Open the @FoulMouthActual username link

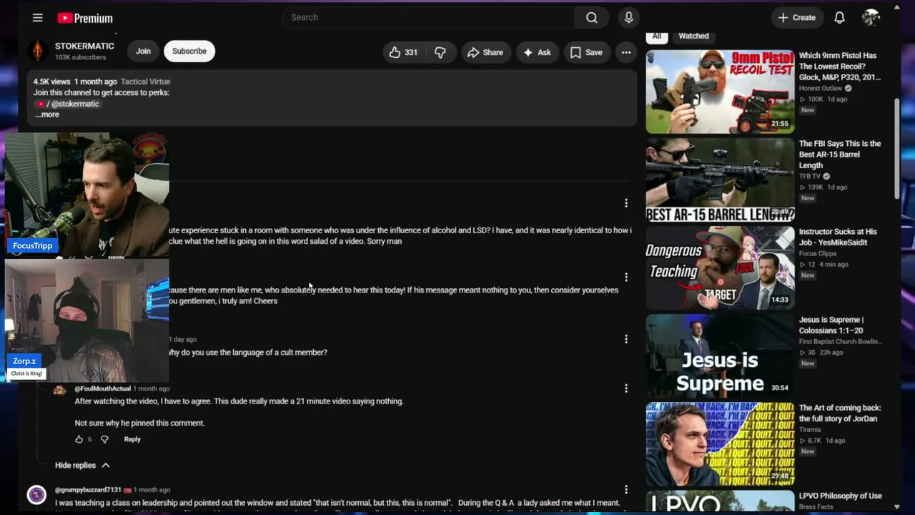[x=102, y=388]
